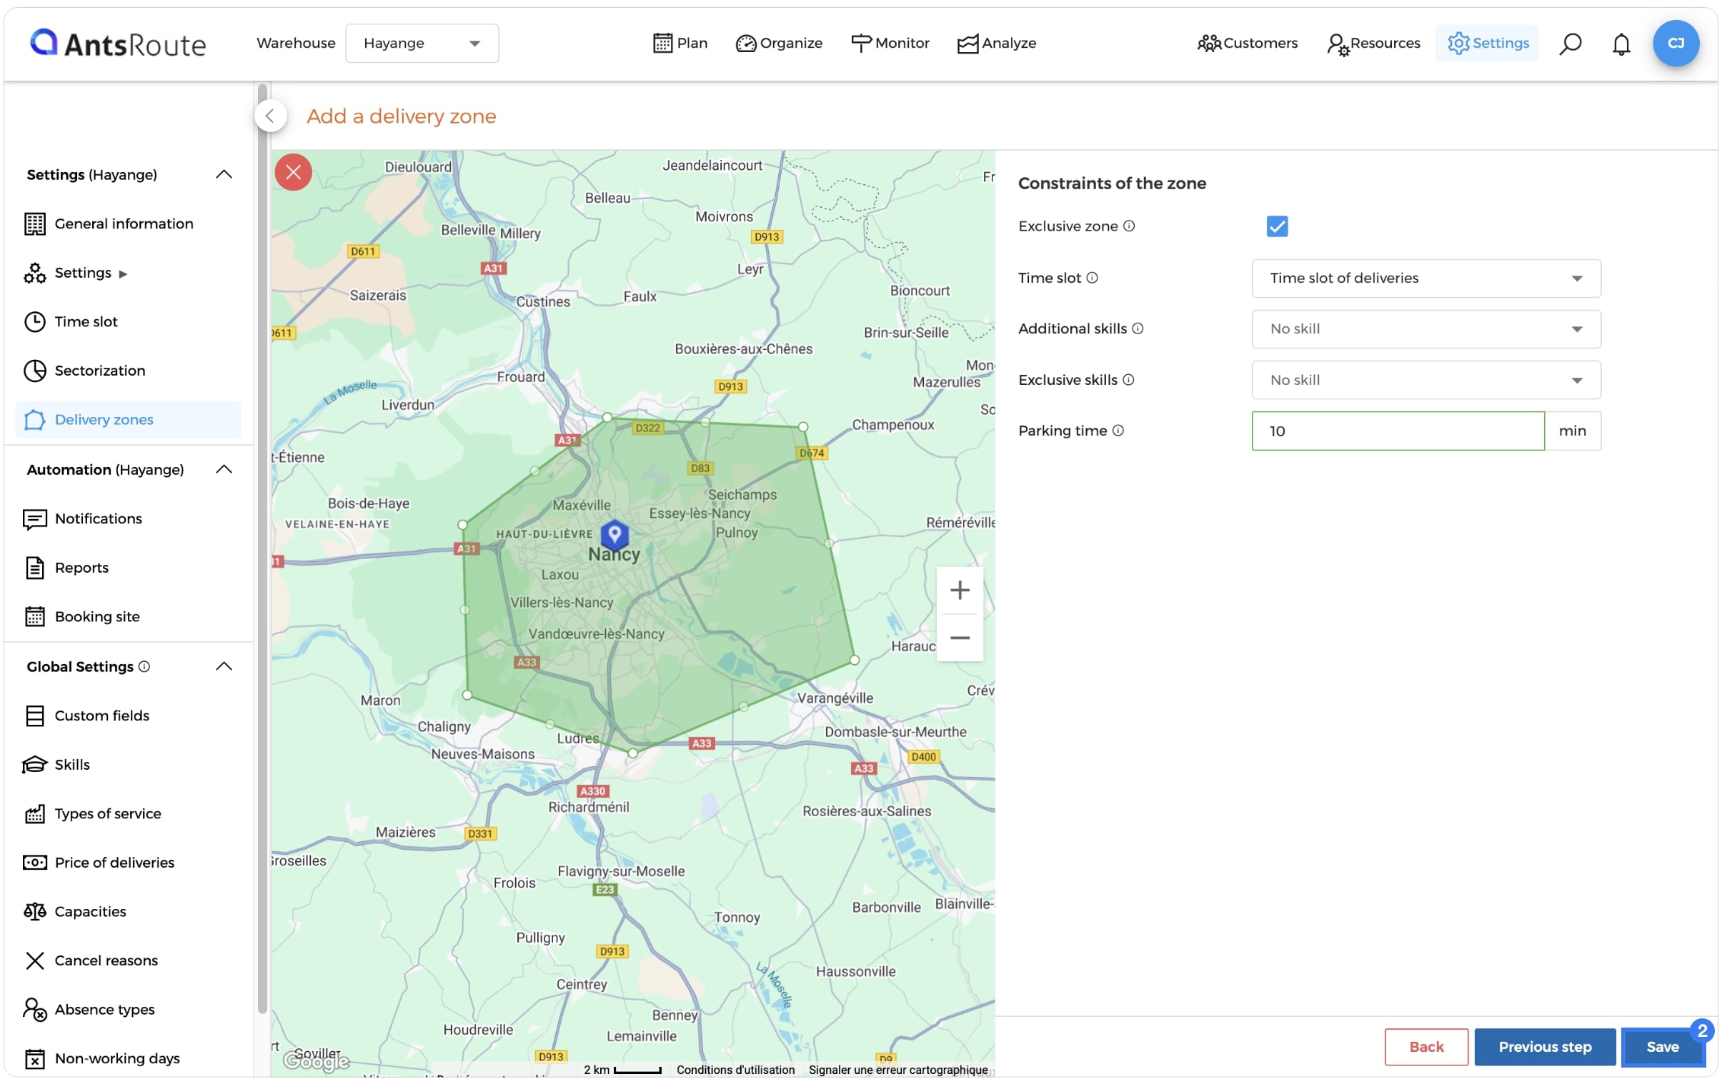Click the Back button

pos(1427,1048)
